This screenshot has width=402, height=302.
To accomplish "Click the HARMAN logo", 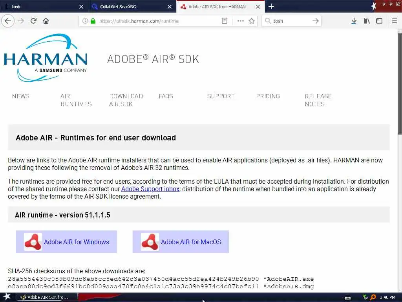I will point(46,58).
